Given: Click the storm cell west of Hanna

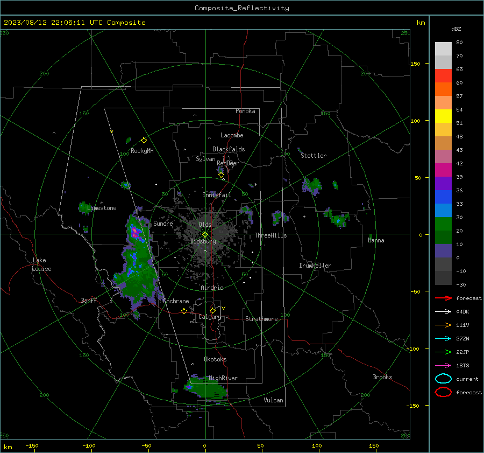Looking at the screenshot, I should 337,218.
